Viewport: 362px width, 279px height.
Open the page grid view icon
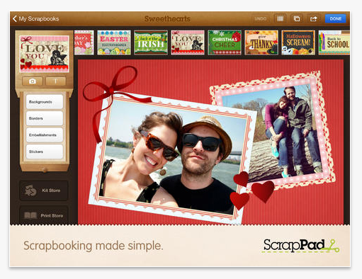click(280, 18)
